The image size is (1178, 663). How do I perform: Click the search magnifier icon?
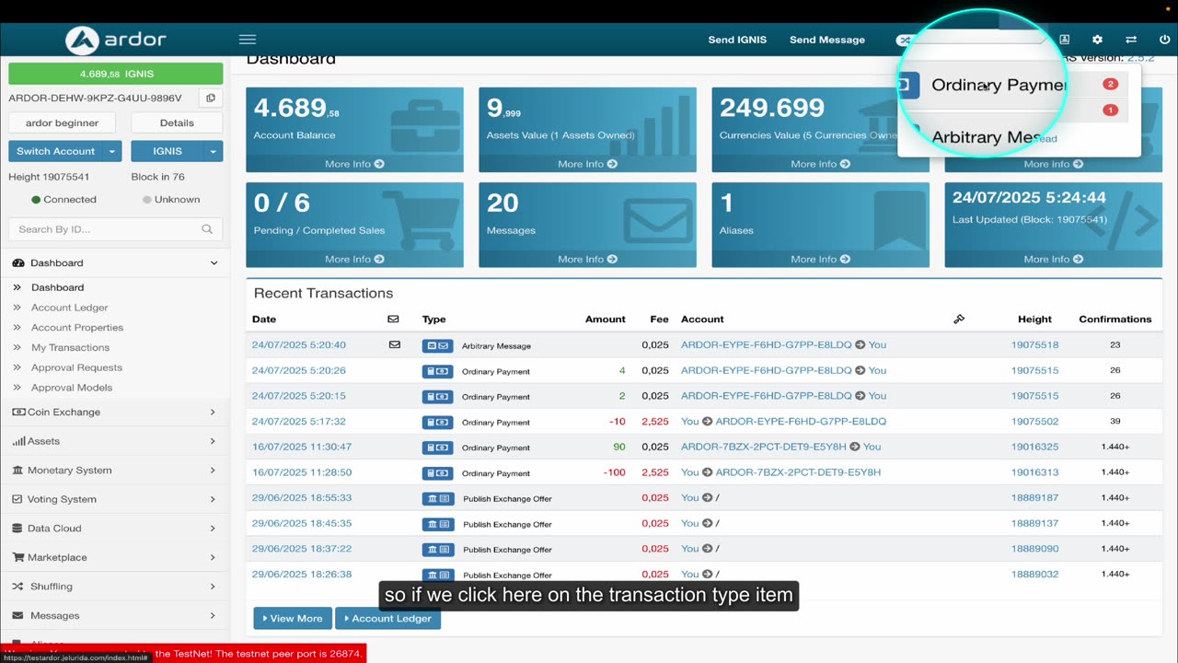pos(207,229)
